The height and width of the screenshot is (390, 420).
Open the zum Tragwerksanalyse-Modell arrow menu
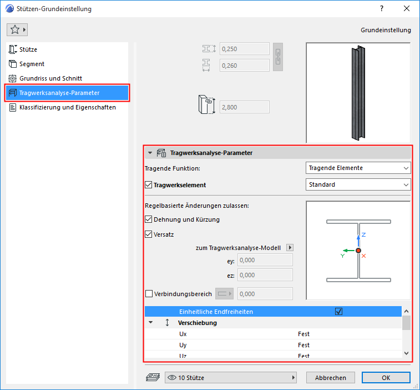pos(290,247)
